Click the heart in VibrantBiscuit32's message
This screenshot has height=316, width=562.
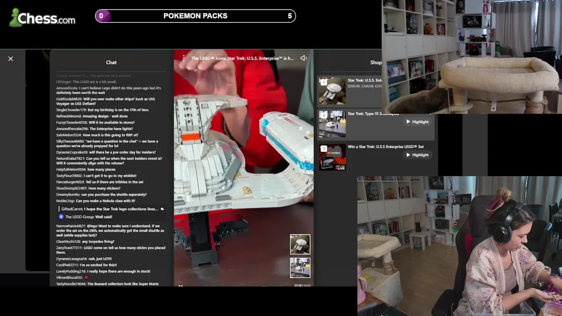point(86,277)
